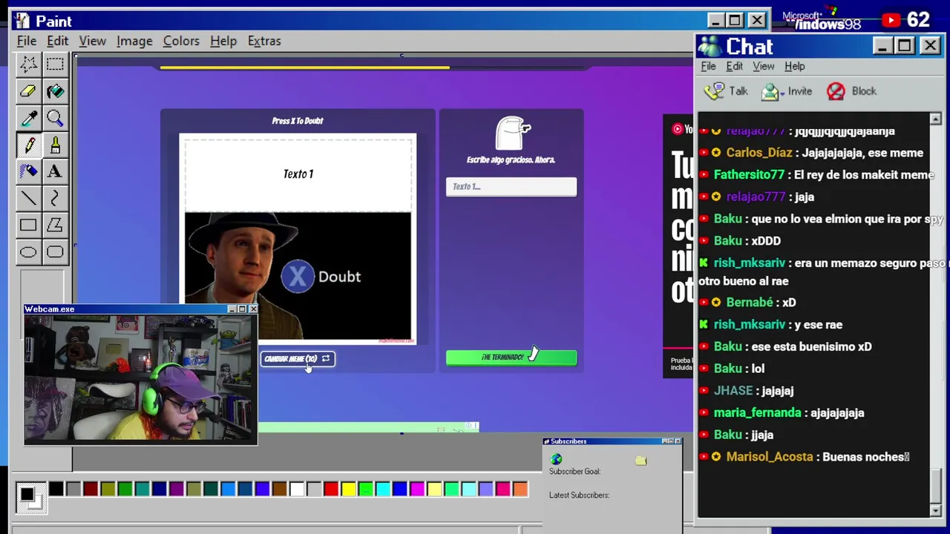
Task: Click username maria_fernanda in chat
Action: click(x=757, y=412)
